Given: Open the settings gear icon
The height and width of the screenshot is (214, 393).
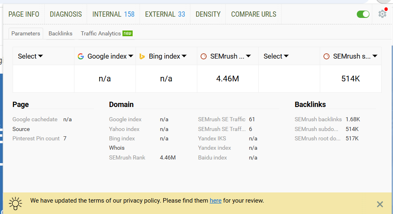Looking at the screenshot, I should point(382,14).
